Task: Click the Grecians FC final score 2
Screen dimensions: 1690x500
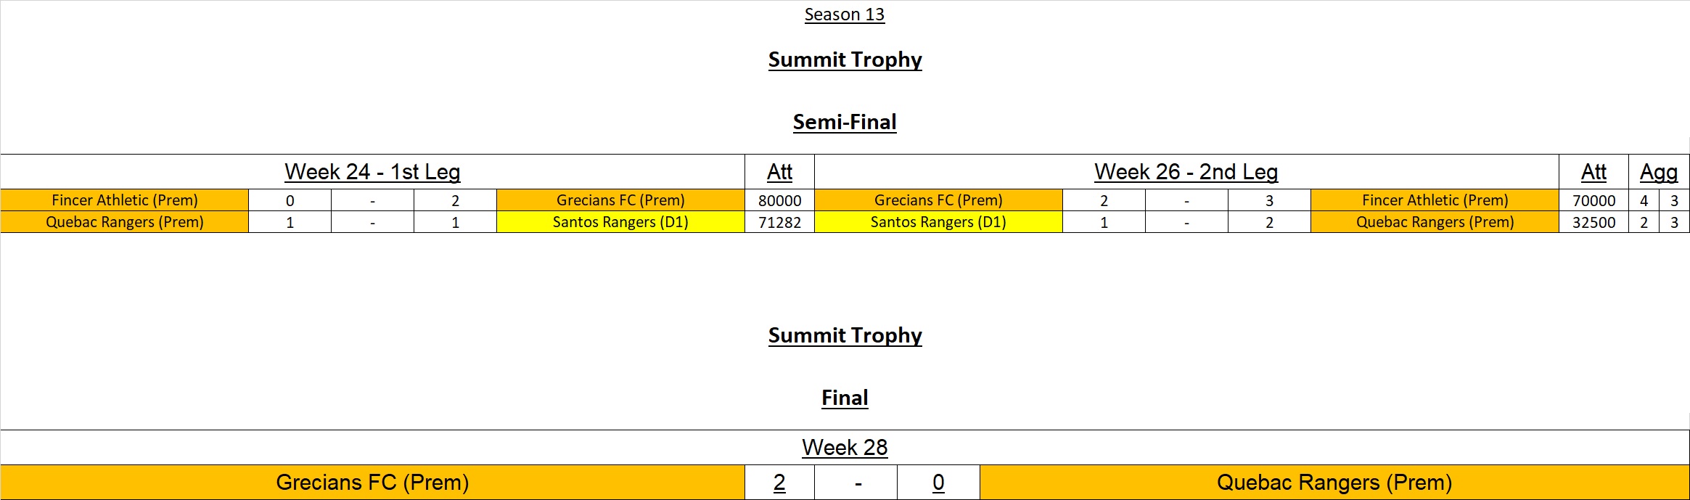Action: [779, 483]
